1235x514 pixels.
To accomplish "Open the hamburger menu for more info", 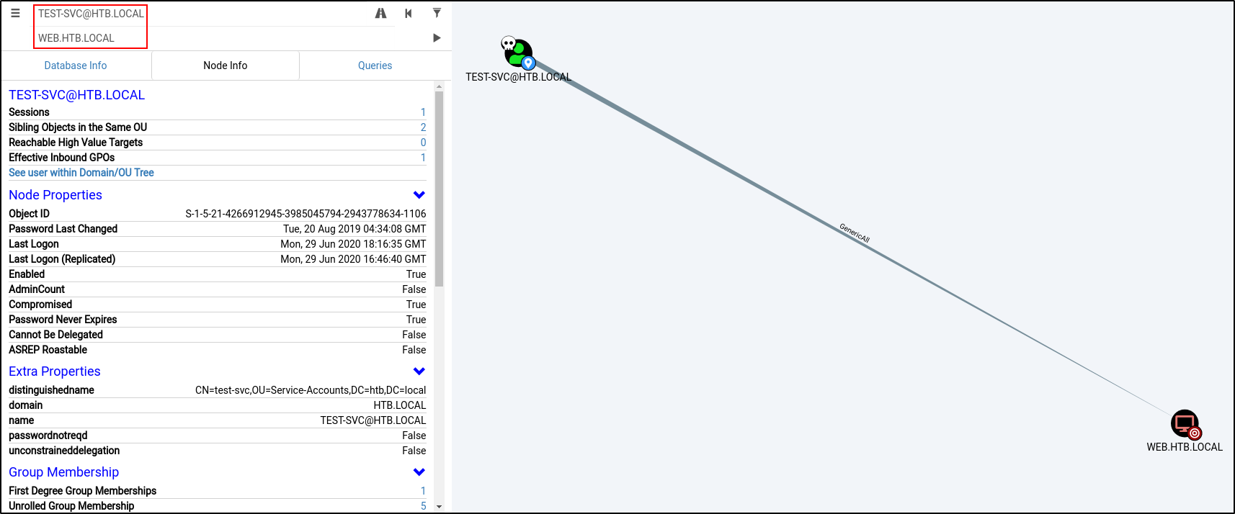I will 15,14.
